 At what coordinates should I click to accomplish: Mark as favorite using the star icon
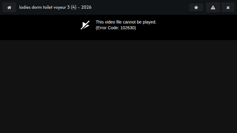196,8
